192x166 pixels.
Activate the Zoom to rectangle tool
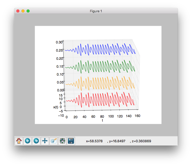(x=54, y=141)
